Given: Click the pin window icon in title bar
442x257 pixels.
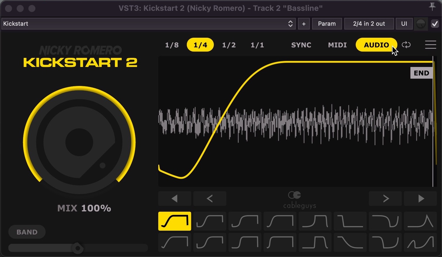Looking at the screenshot, I should (x=432, y=7).
